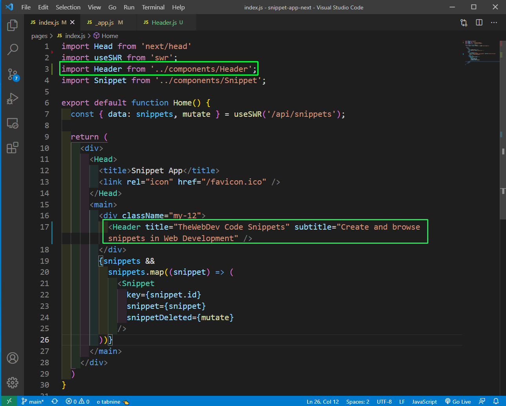The width and height of the screenshot is (506, 406).
Task: Click the remote window indicator in status bar
Action: (x=9, y=401)
